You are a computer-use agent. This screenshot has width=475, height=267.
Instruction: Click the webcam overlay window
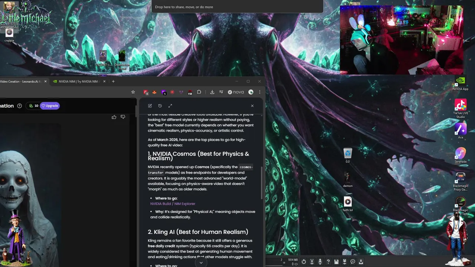(401, 40)
